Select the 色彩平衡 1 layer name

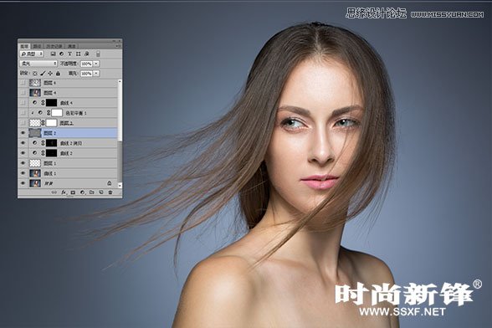click(76, 113)
